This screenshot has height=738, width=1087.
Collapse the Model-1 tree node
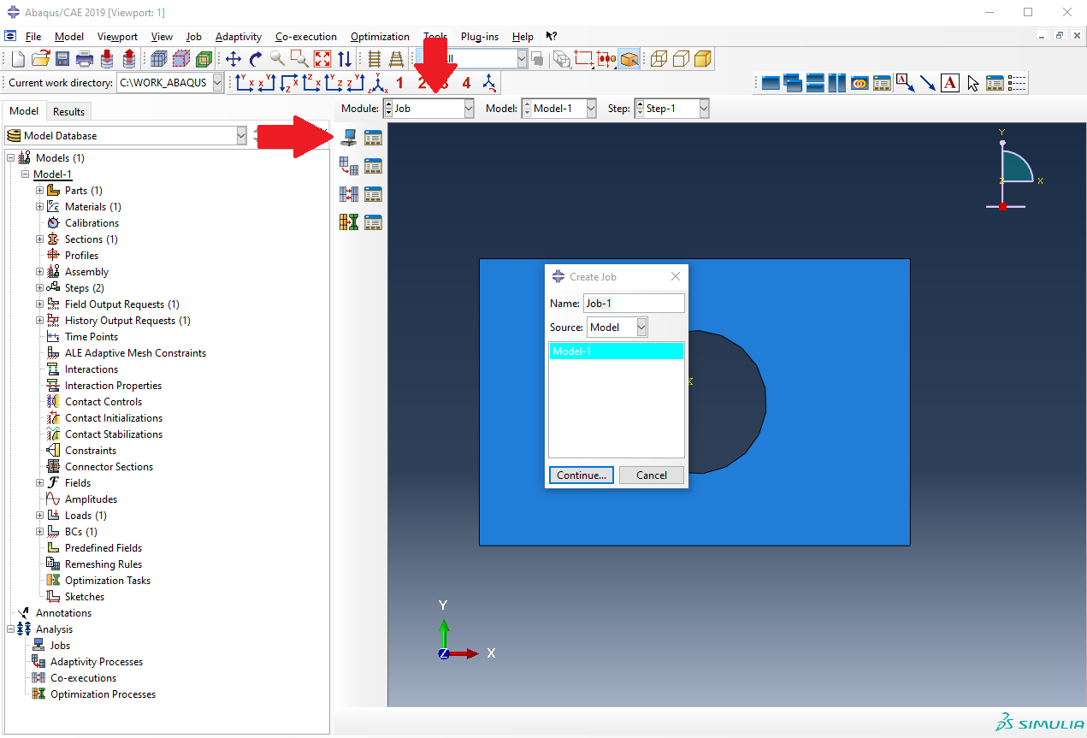tap(25, 174)
